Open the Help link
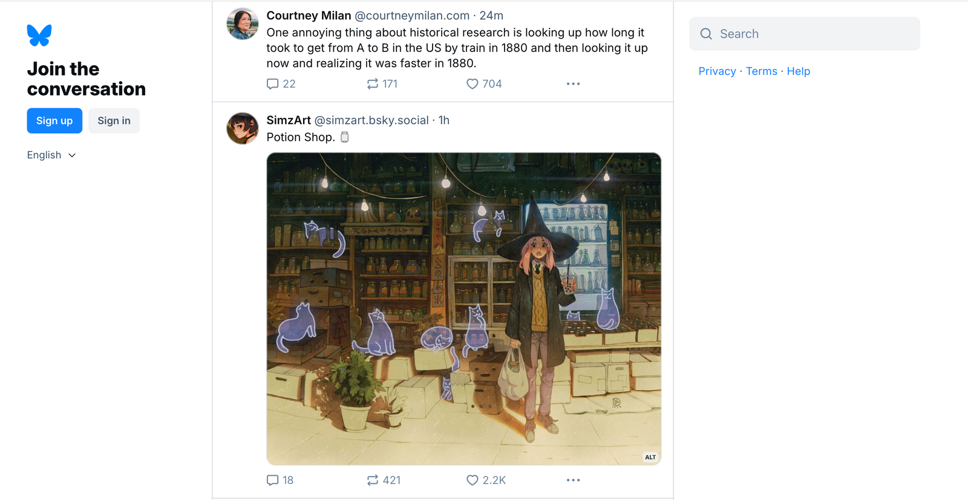Screen dimensions: 968x500 pos(798,71)
